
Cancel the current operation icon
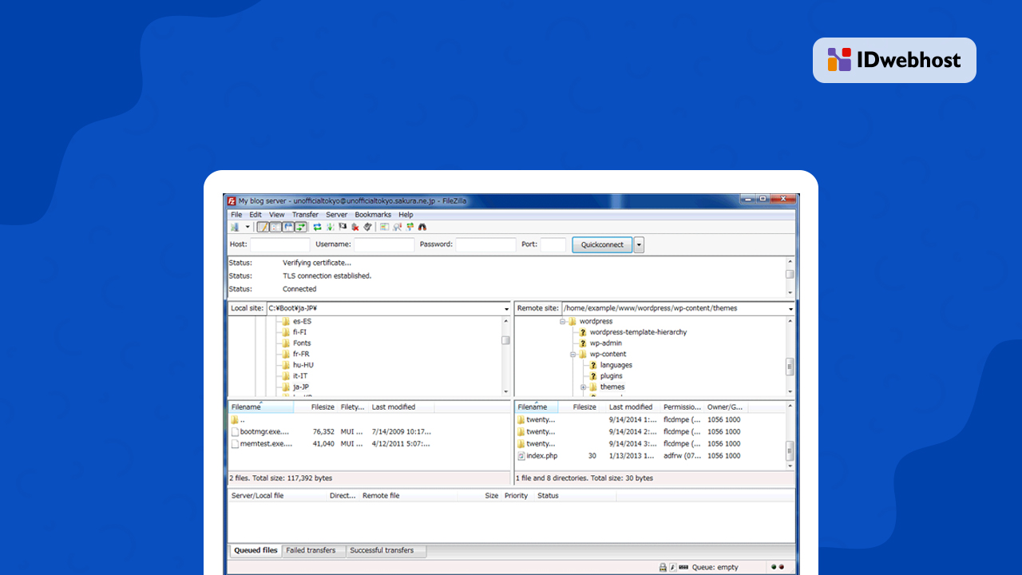point(343,227)
